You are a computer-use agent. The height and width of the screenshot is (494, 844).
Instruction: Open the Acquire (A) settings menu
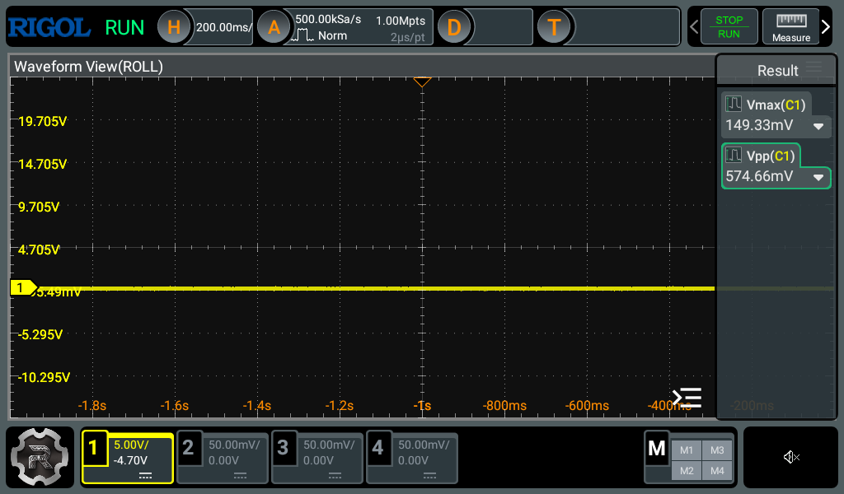pos(274,26)
